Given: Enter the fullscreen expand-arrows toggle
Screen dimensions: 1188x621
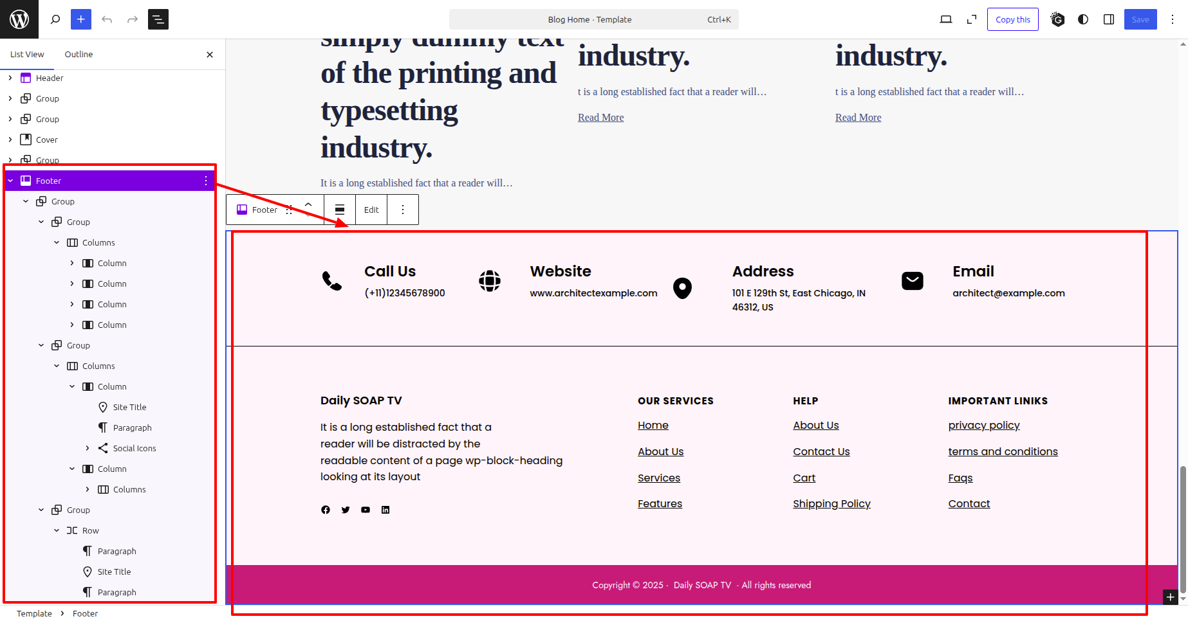Looking at the screenshot, I should pos(972,19).
